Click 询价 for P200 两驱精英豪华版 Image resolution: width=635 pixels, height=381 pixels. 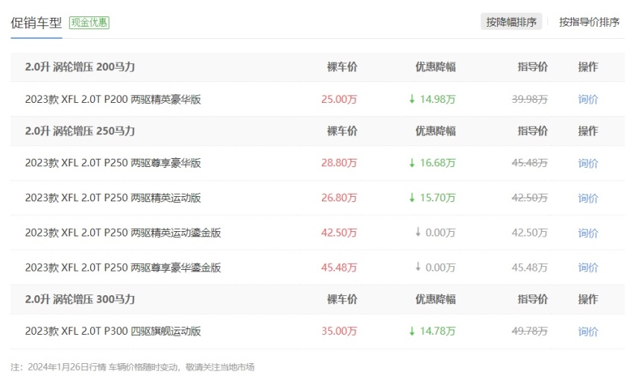tap(588, 99)
